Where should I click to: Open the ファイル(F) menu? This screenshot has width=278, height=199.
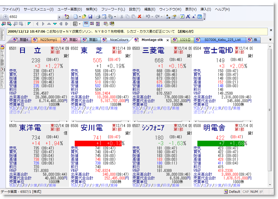(11, 9)
